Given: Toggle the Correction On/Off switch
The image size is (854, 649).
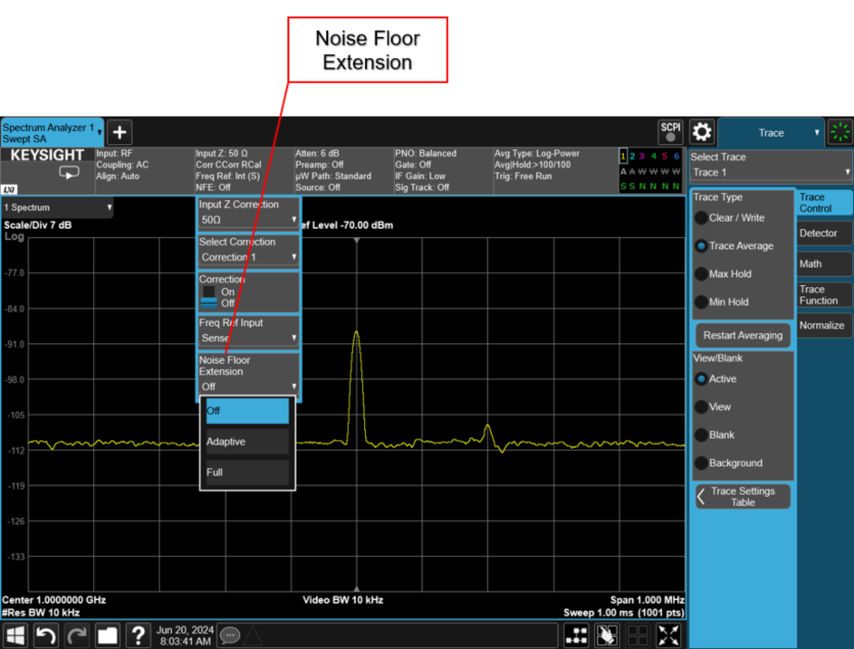Looking at the screenshot, I should tap(209, 298).
